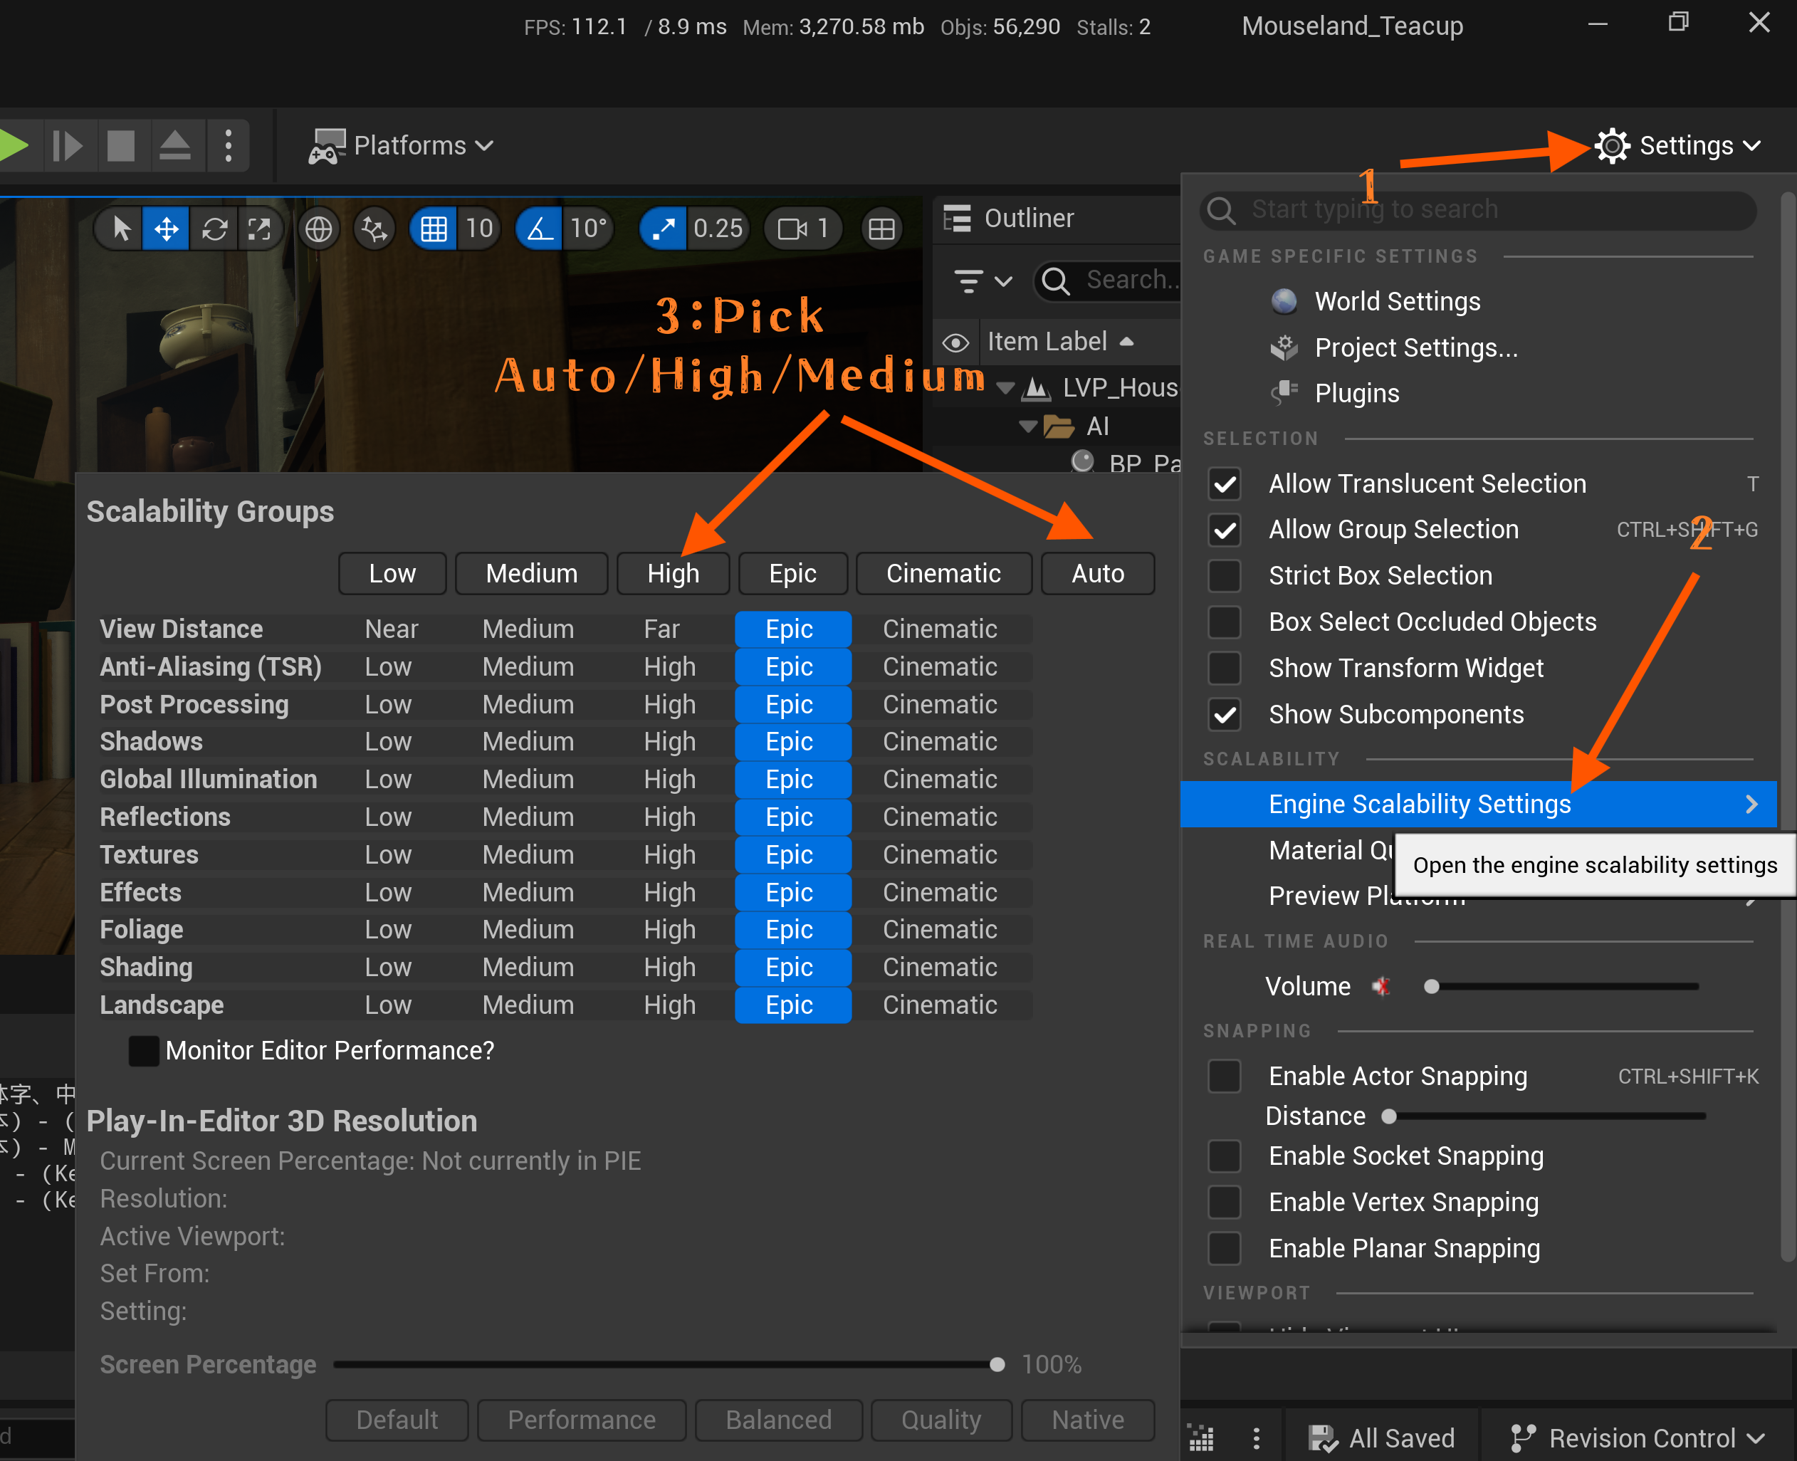
Task: Click the Outliner panel tab
Action: click(x=1008, y=219)
